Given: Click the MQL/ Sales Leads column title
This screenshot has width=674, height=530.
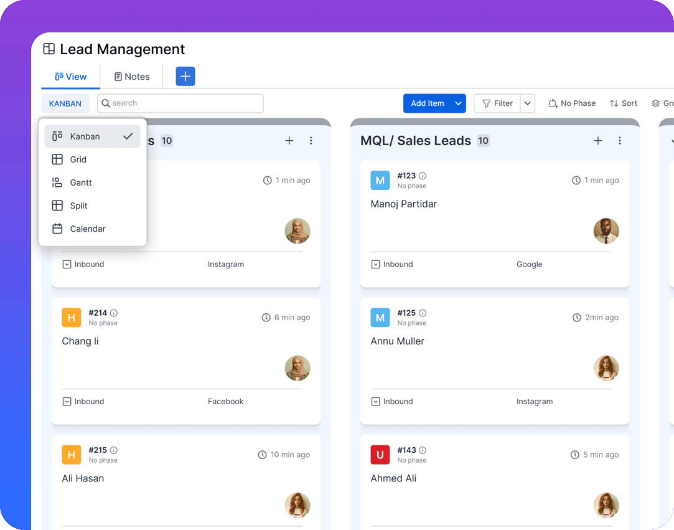Looking at the screenshot, I should [416, 141].
